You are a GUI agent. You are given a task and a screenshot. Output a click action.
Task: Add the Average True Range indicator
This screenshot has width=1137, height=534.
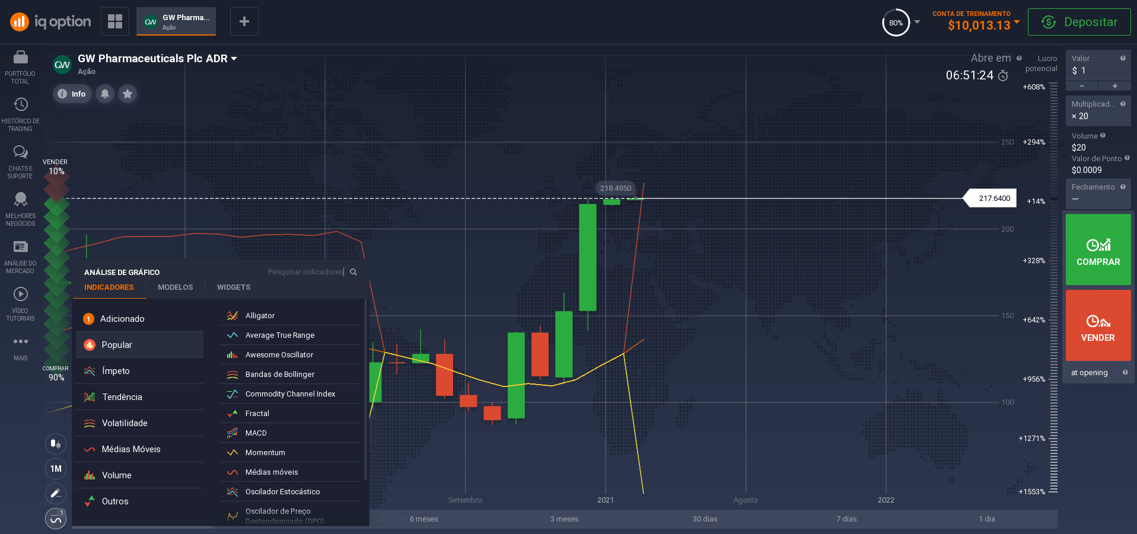point(291,335)
